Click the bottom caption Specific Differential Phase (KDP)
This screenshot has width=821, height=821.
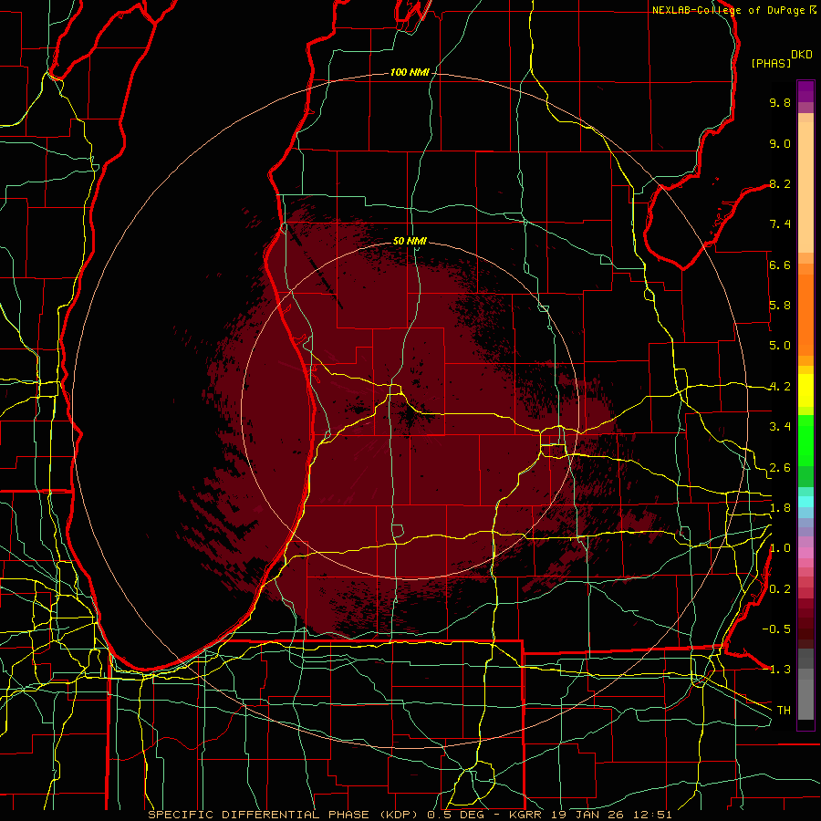286,815
